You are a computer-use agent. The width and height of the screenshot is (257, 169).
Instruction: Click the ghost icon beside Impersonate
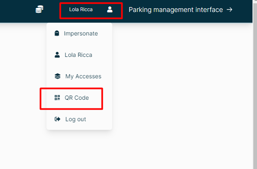(57, 33)
